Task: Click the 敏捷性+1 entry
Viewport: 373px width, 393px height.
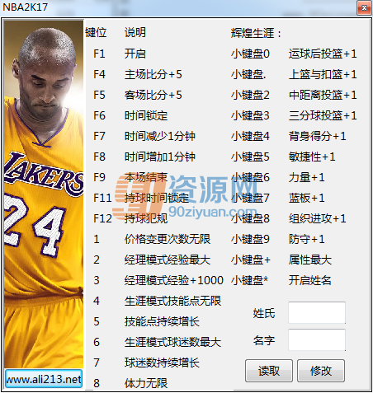Action: (x=312, y=157)
